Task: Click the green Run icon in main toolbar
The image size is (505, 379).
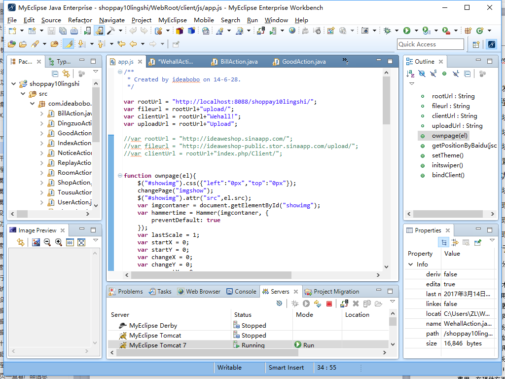Action: tap(407, 31)
